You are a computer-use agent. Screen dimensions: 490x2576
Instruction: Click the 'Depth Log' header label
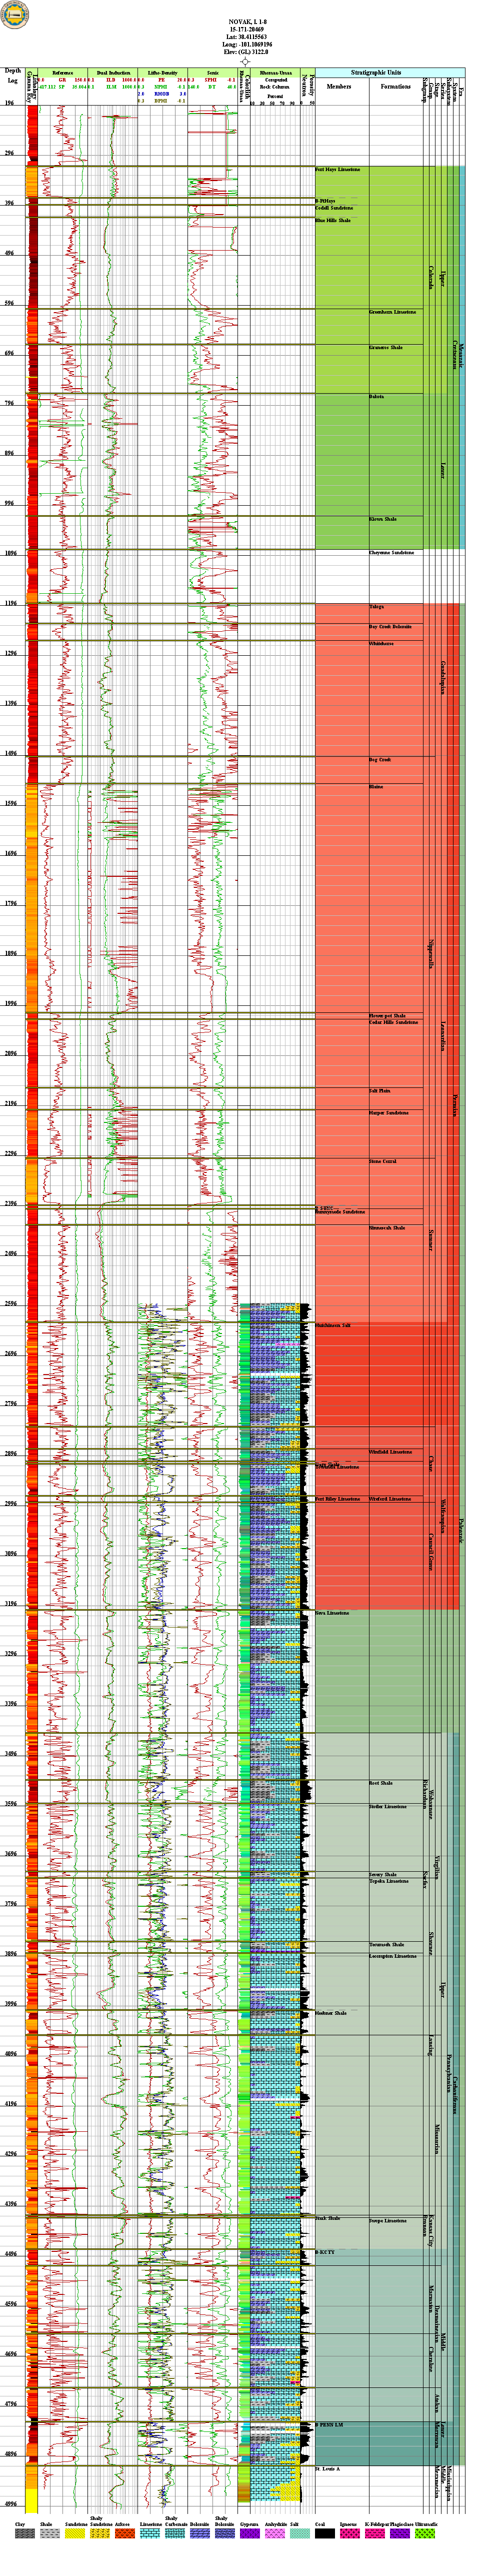13,76
